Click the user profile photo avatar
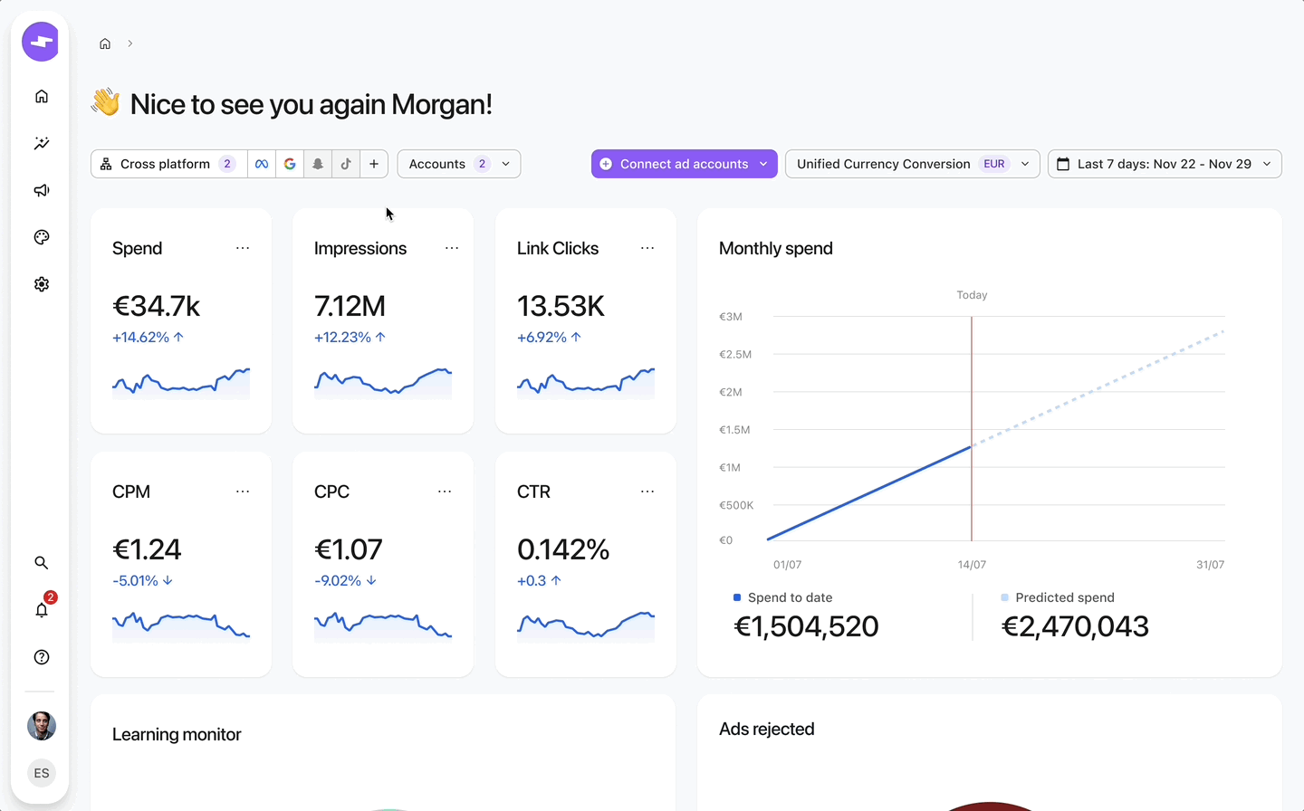Image resolution: width=1304 pixels, height=811 pixels. coord(42,726)
